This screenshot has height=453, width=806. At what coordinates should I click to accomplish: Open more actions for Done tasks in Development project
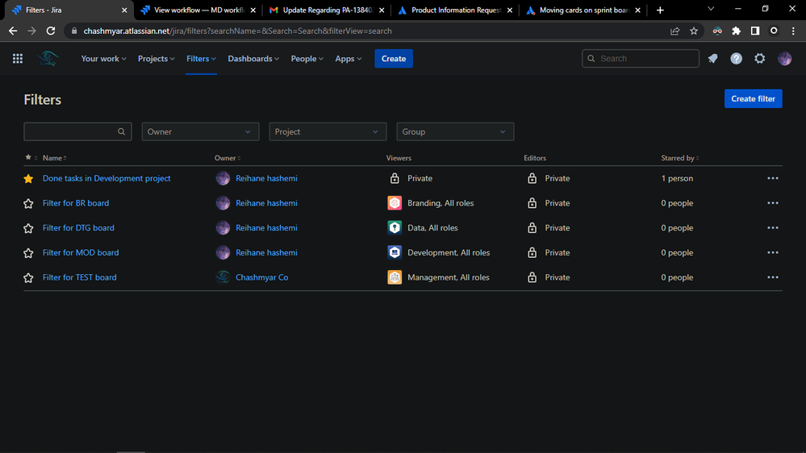[773, 178]
